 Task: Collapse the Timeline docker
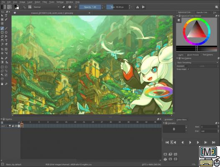click(x=1, y=119)
